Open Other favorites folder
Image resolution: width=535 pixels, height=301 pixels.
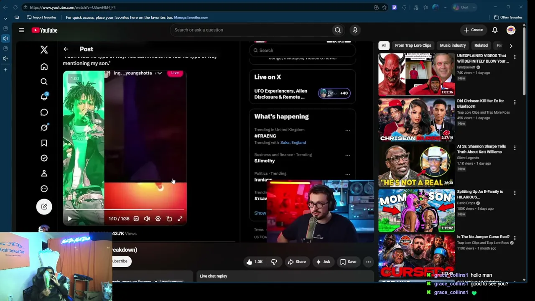point(508,18)
